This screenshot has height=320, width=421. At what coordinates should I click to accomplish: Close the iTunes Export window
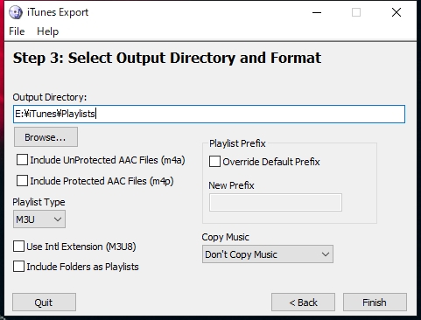pos(396,12)
